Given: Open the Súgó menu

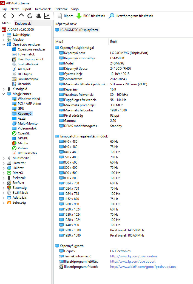Looking at the screenshot, I should (x=75, y=9).
